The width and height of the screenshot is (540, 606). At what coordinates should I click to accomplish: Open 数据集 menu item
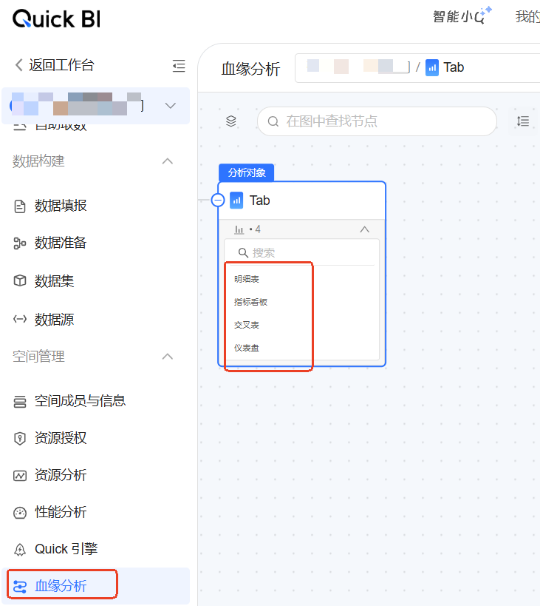tap(54, 281)
